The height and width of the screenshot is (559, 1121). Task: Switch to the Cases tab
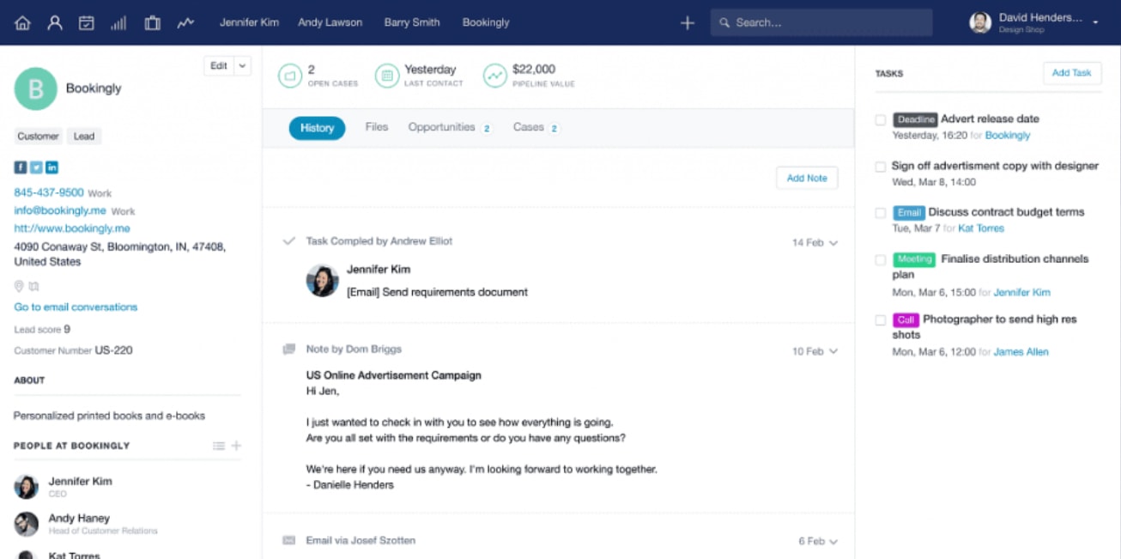[x=536, y=127]
